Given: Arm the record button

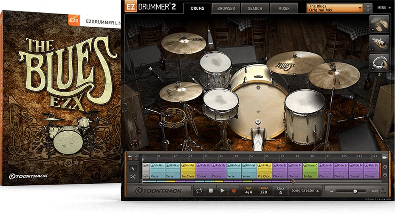Looking at the screenshot, I should 234,191.
